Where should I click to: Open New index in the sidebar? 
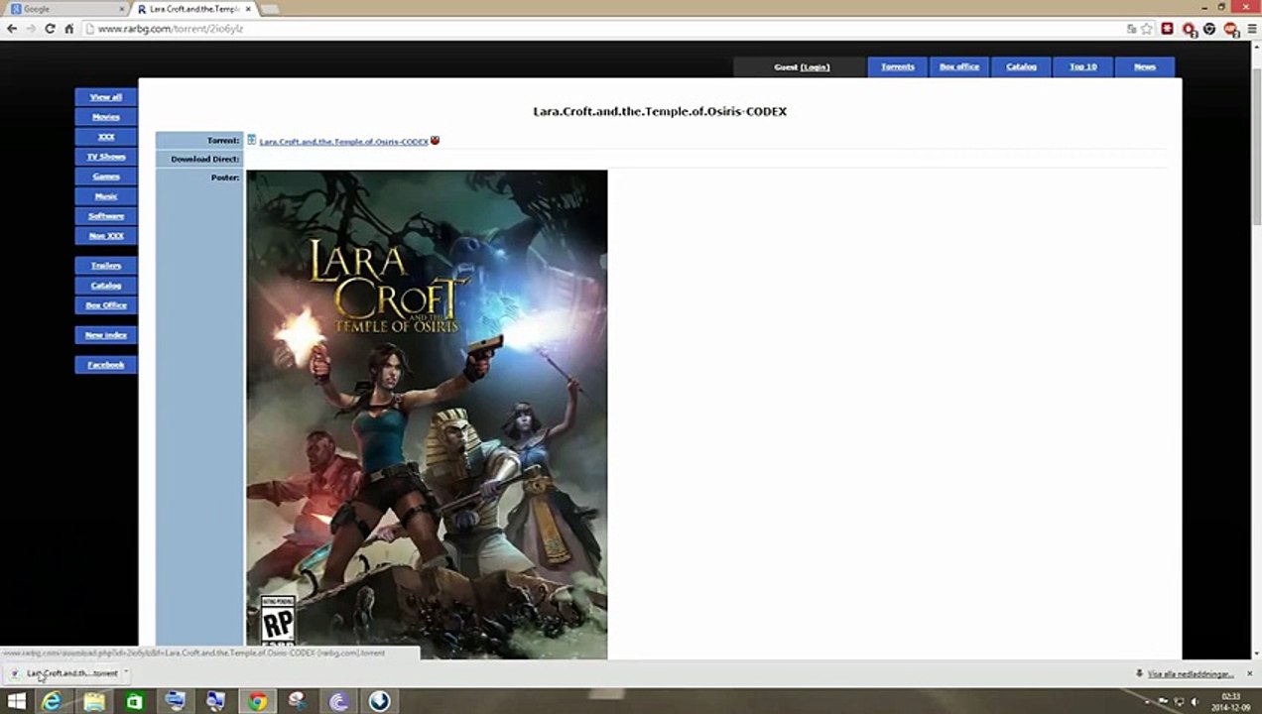106,335
